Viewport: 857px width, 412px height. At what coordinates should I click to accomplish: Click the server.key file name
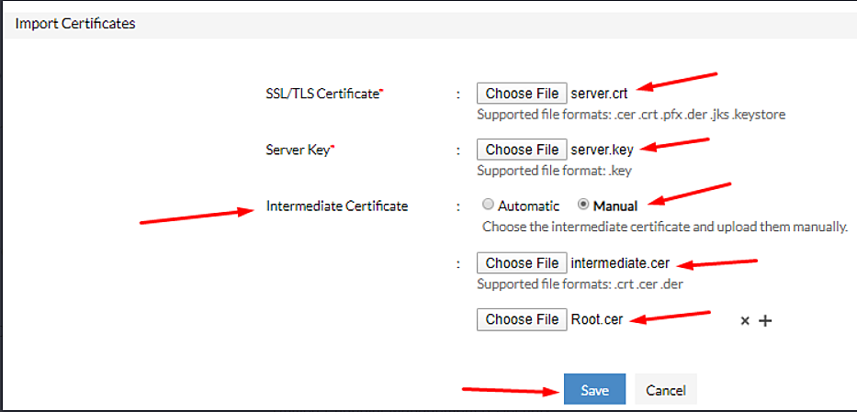pyautogui.click(x=602, y=150)
